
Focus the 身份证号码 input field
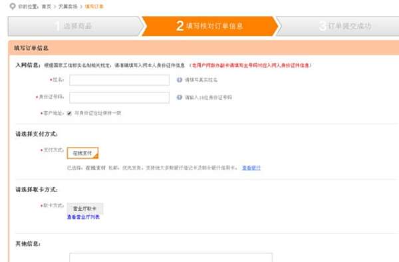pyautogui.click(x=119, y=98)
